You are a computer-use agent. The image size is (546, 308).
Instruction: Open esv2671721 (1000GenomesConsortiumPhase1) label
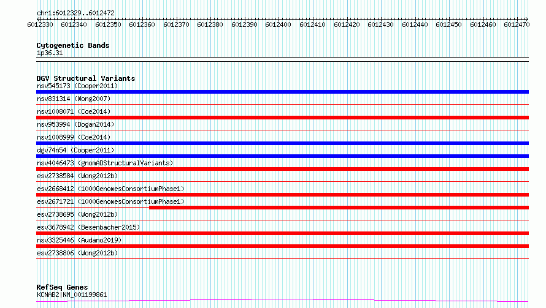110,201
